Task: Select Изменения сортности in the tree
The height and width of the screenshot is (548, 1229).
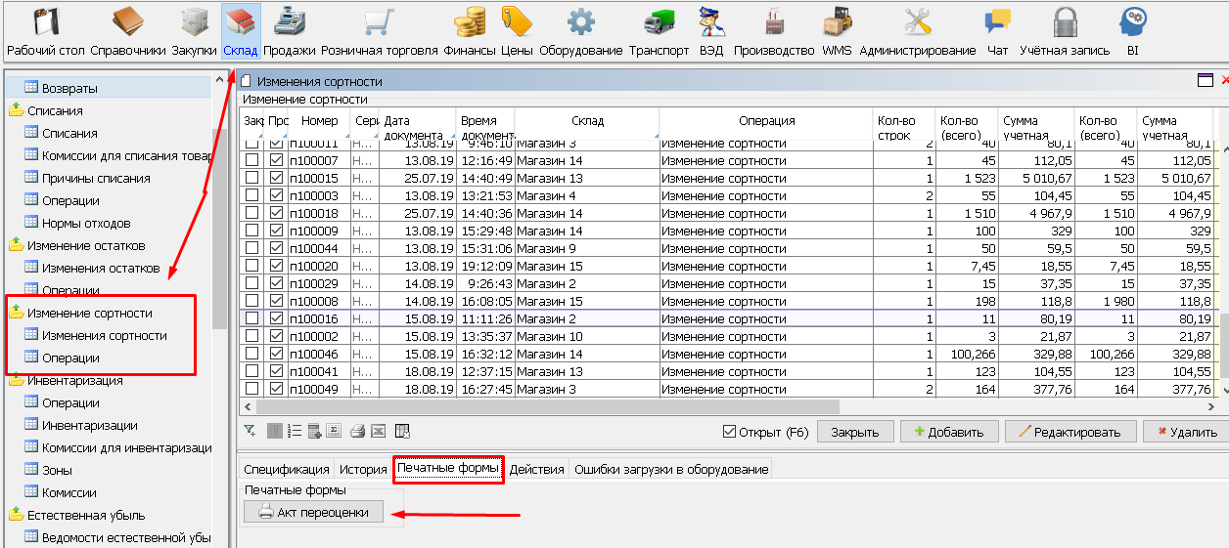Action: [x=104, y=336]
